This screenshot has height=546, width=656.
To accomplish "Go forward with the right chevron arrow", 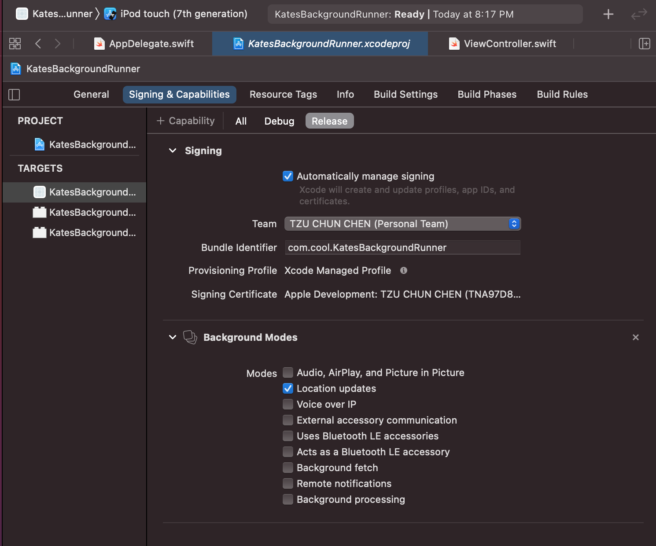I will [58, 44].
